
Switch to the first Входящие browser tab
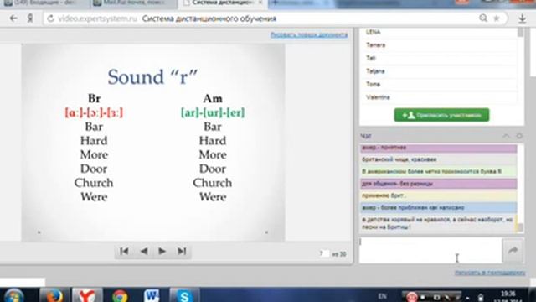44,3
